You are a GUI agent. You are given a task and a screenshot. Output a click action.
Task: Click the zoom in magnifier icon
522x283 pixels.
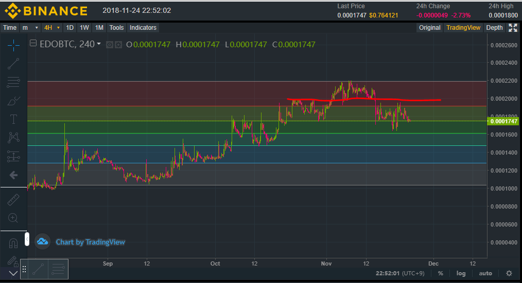[x=13, y=218]
